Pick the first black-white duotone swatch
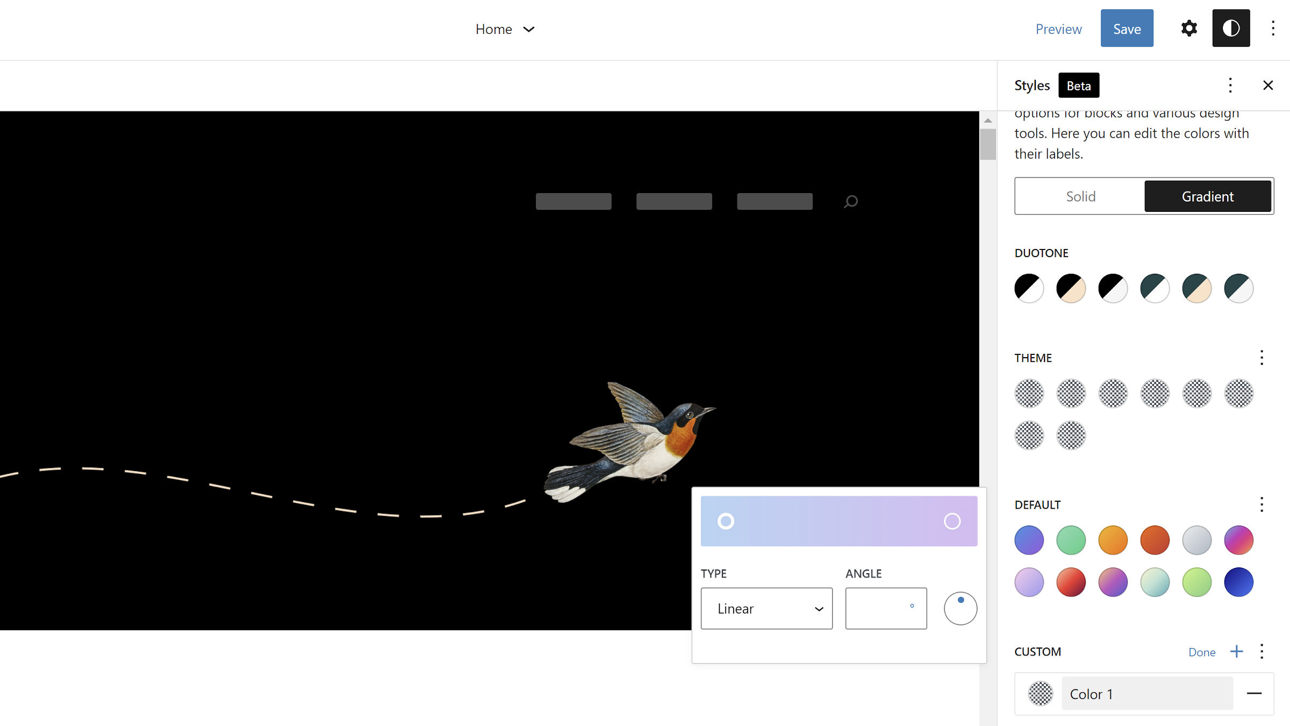Image resolution: width=1290 pixels, height=726 pixels. pyautogui.click(x=1029, y=288)
